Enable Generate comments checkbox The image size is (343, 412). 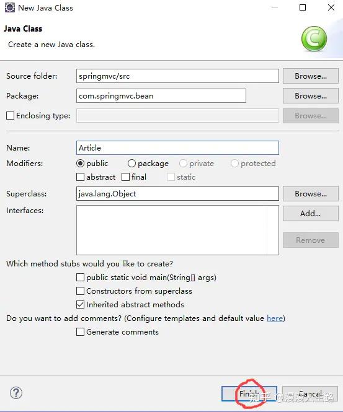(x=80, y=332)
